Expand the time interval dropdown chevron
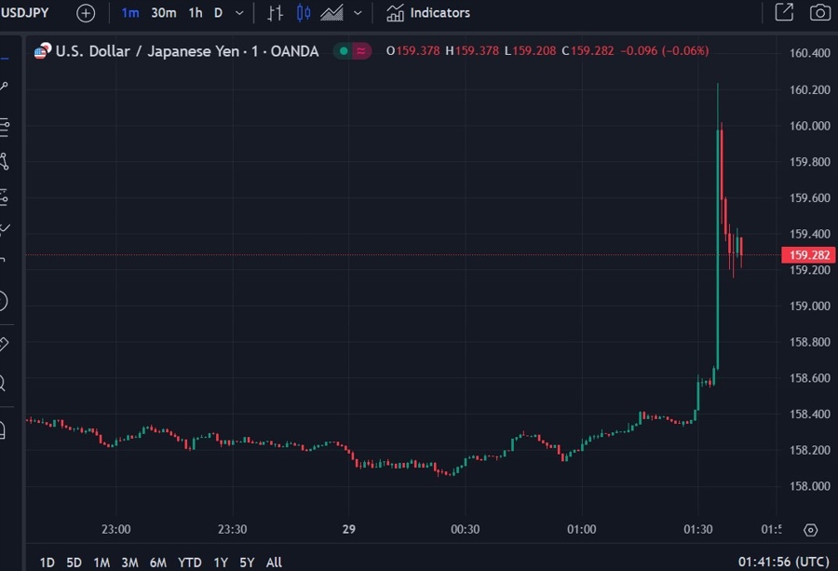Viewport: 838px width, 571px height. pos(239,13)
